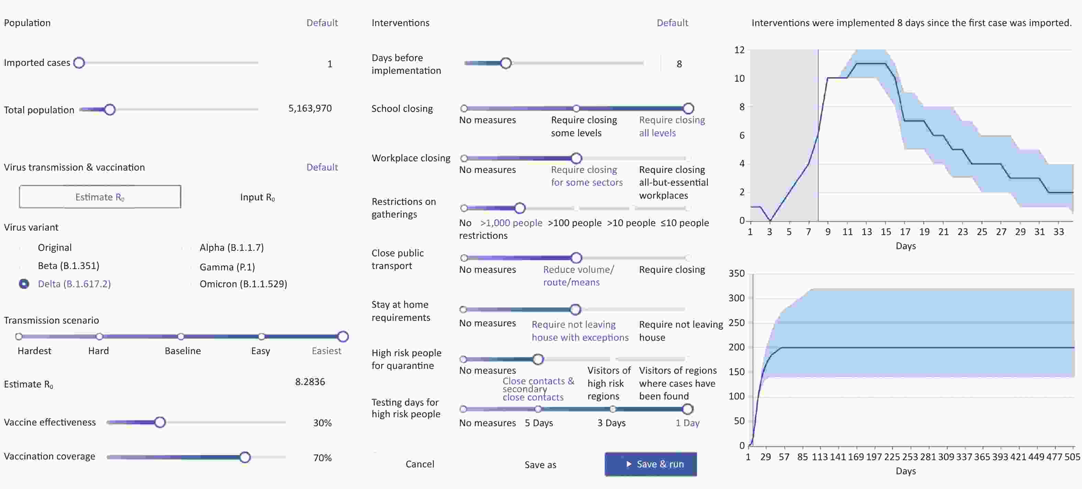Switch to the Estimate R₀ tab
Screen dimensions: 1082x489
[x=100, y=197]
